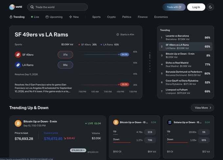Image resolution: width=223 pixels, height=160 pixels.
Task: Click the carousel pagination dots
Action: click(x=150, y=62)
